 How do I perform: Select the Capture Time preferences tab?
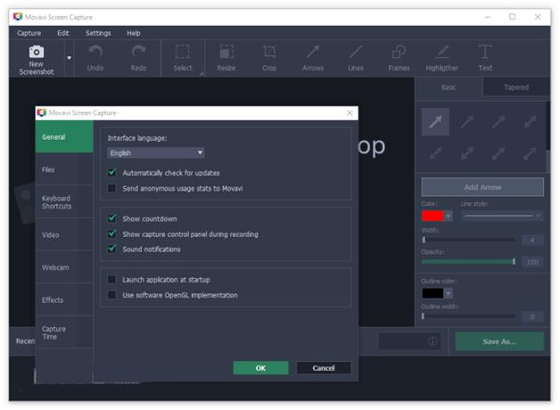click(64, 332)
